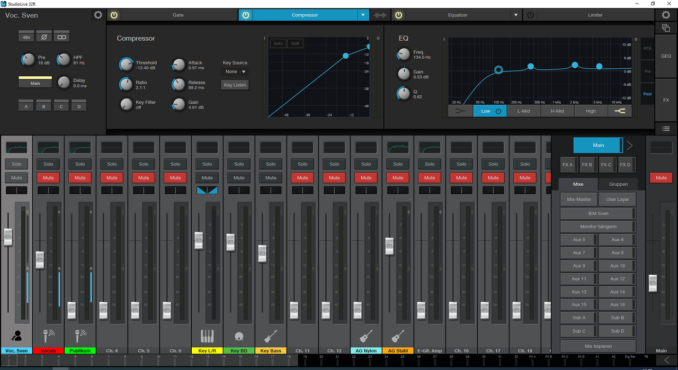Set RTA display mode to Pre
The image size is (678, 370).
647,71
